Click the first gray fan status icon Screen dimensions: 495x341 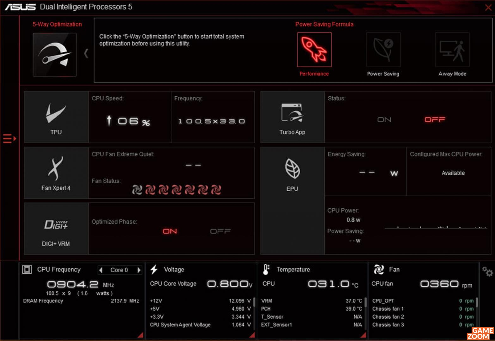[x=137, y=190]
